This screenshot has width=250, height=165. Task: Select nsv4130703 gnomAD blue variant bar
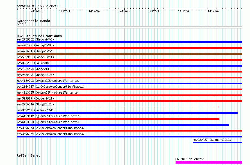click(x=129, y=83)
